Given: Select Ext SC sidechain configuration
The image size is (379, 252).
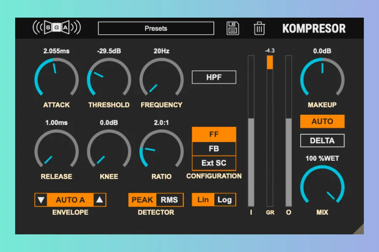Looking at the screenshot, I should 214,163.
